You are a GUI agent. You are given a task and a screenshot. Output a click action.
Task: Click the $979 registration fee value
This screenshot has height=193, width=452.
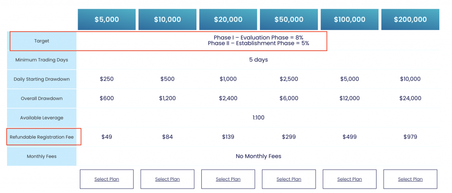coord(410,137)
